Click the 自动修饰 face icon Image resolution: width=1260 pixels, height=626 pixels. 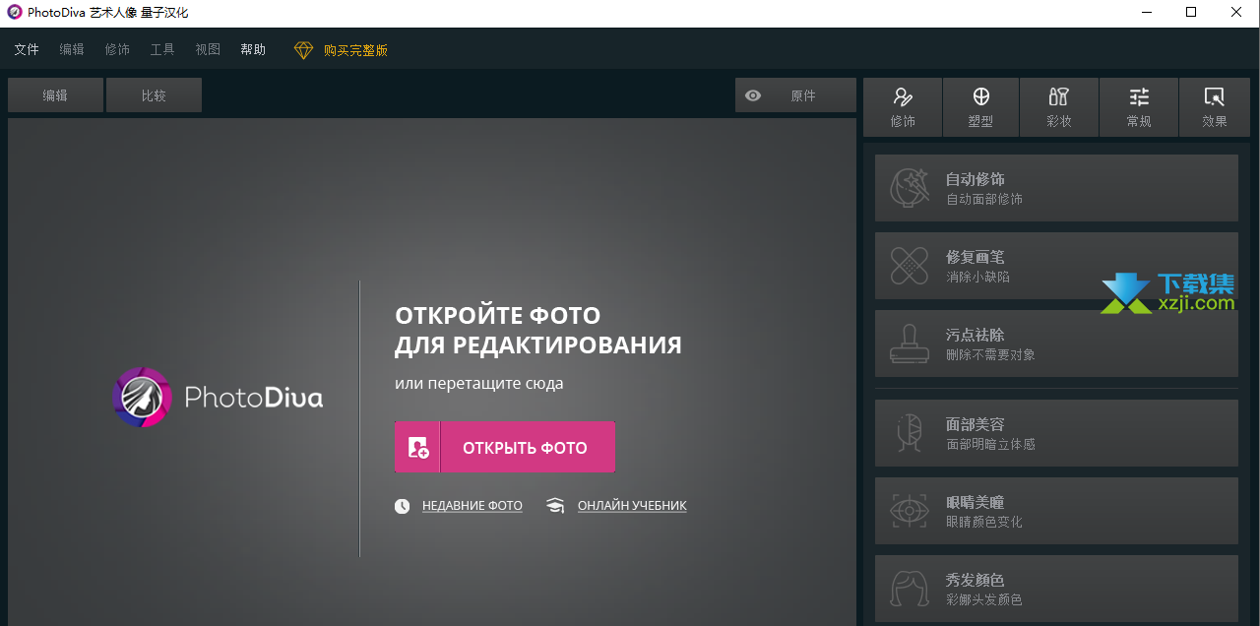click(x=910, y=187)
